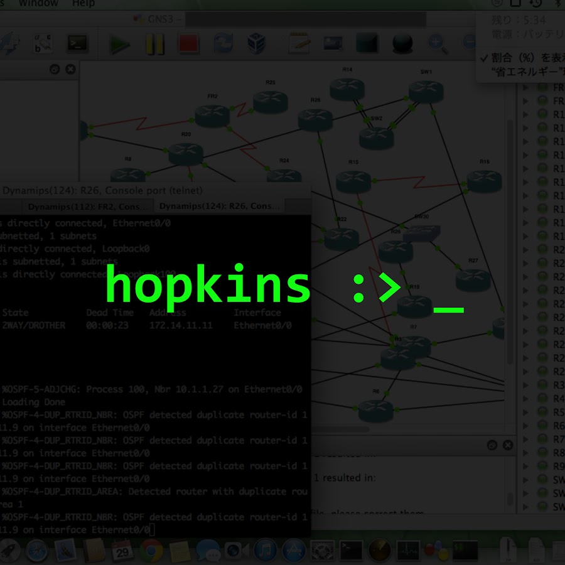Click the zoom in magnifier icon
The height and width of the screenshot is (565, 565).
point(437,43)
